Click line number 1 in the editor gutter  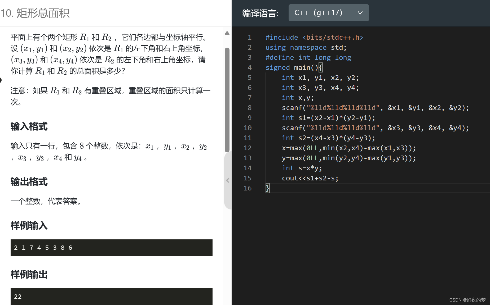click(x=250, y=38)
